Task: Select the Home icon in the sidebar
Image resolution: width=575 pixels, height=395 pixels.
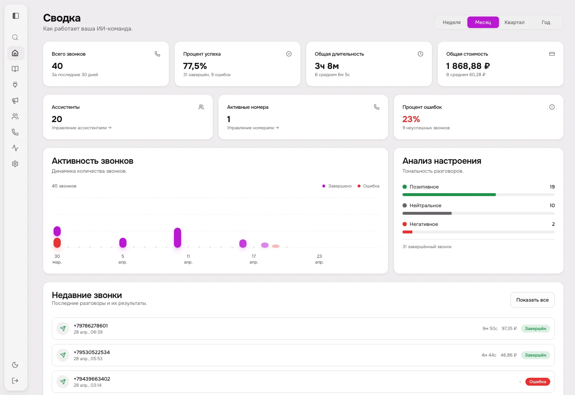Action: (15, 53)
